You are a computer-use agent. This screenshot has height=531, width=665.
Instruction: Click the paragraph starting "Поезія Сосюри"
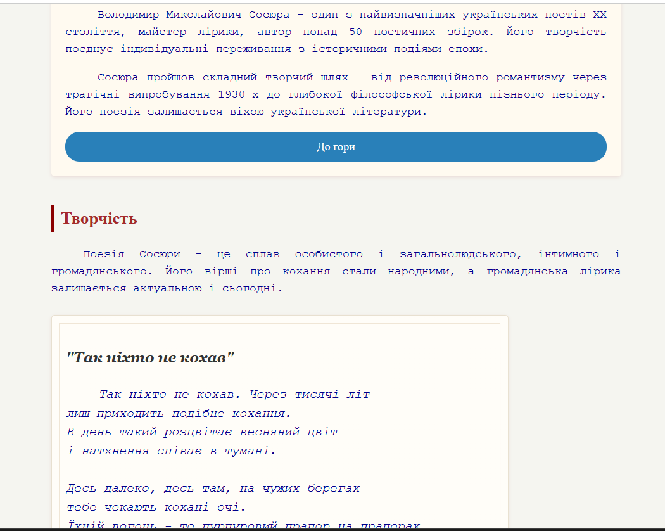click(336, 271)
